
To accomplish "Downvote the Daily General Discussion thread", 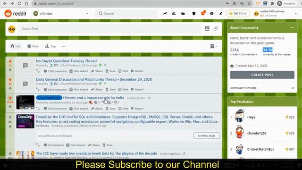I will (10, 88).
